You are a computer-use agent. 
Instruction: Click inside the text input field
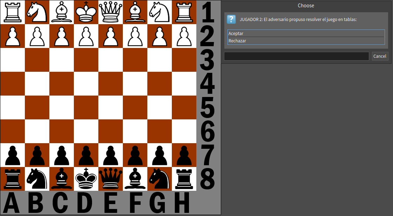pos(296,56)
